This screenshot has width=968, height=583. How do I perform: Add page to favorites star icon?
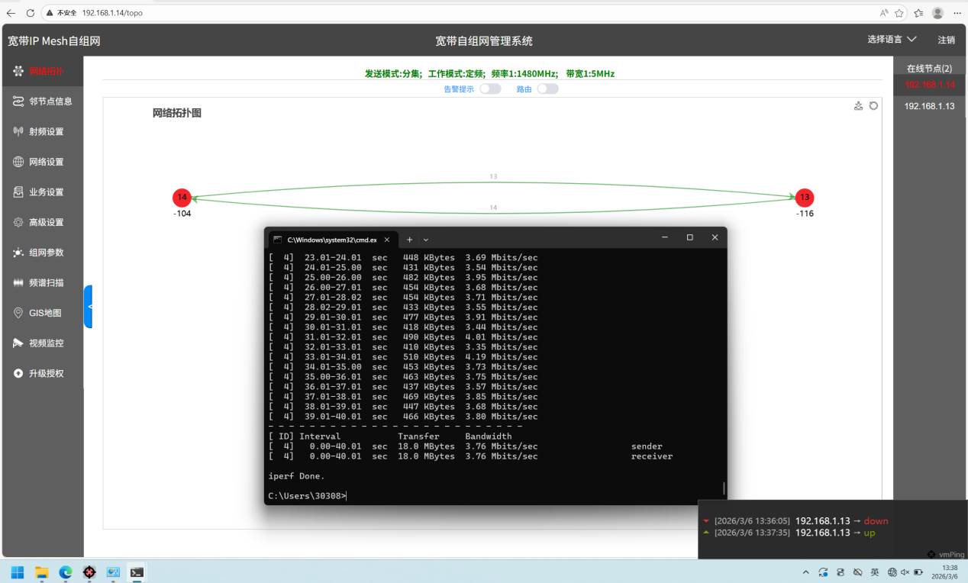click(x=899, y=13)
